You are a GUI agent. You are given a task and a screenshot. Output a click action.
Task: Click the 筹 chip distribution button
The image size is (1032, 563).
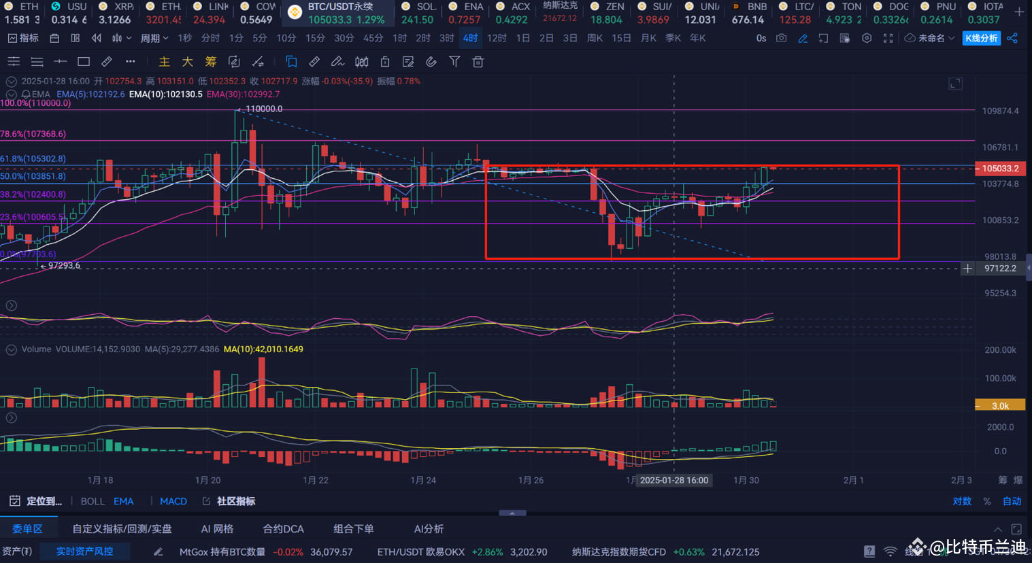pyautogui.click(x=210, y=62)
